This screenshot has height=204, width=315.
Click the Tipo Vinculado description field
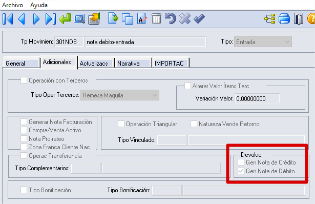tap(246, 140)
